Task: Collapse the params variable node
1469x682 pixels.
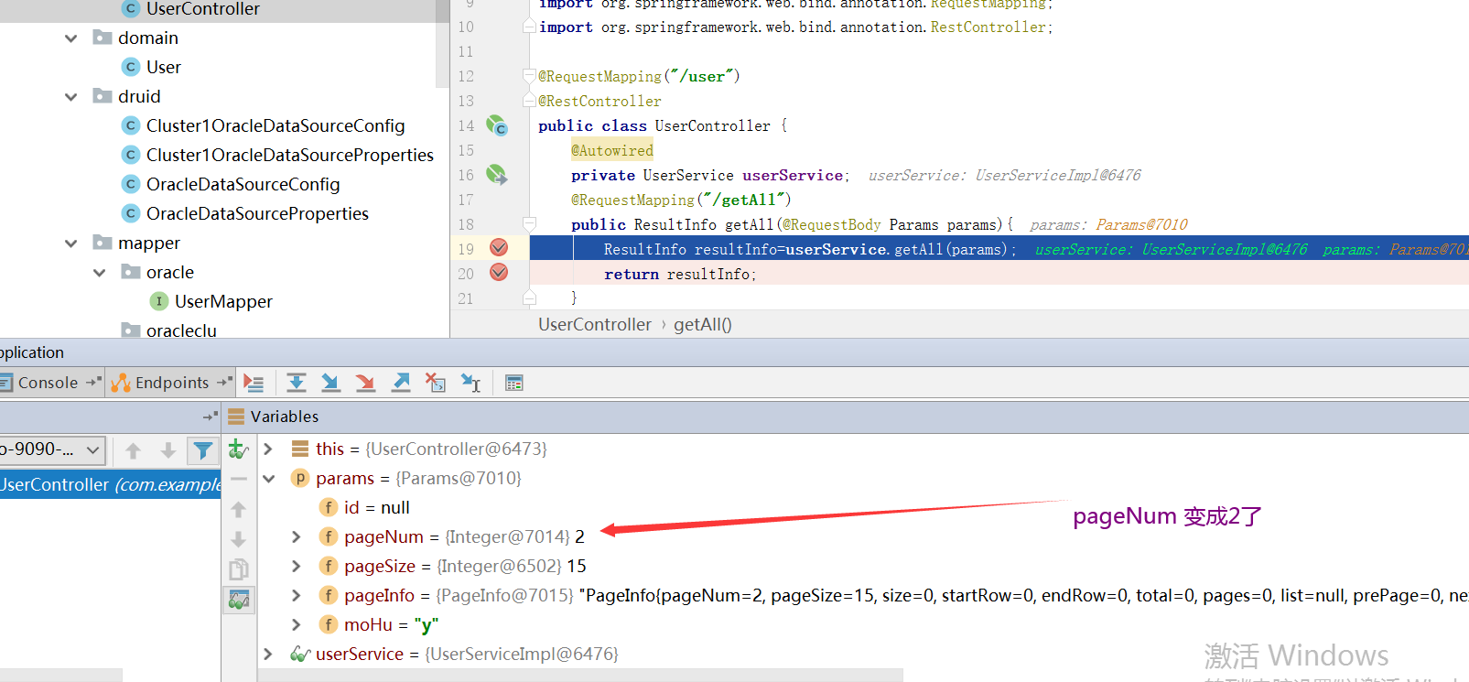Action: click(268, 478)
